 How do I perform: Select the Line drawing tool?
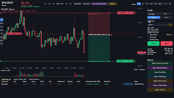[x=2, y=27]
